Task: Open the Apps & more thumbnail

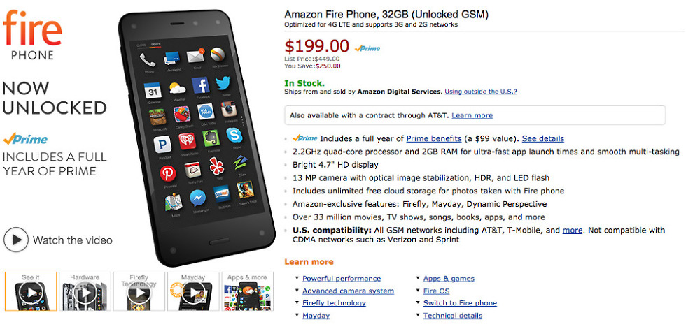Action: point(247,291)
